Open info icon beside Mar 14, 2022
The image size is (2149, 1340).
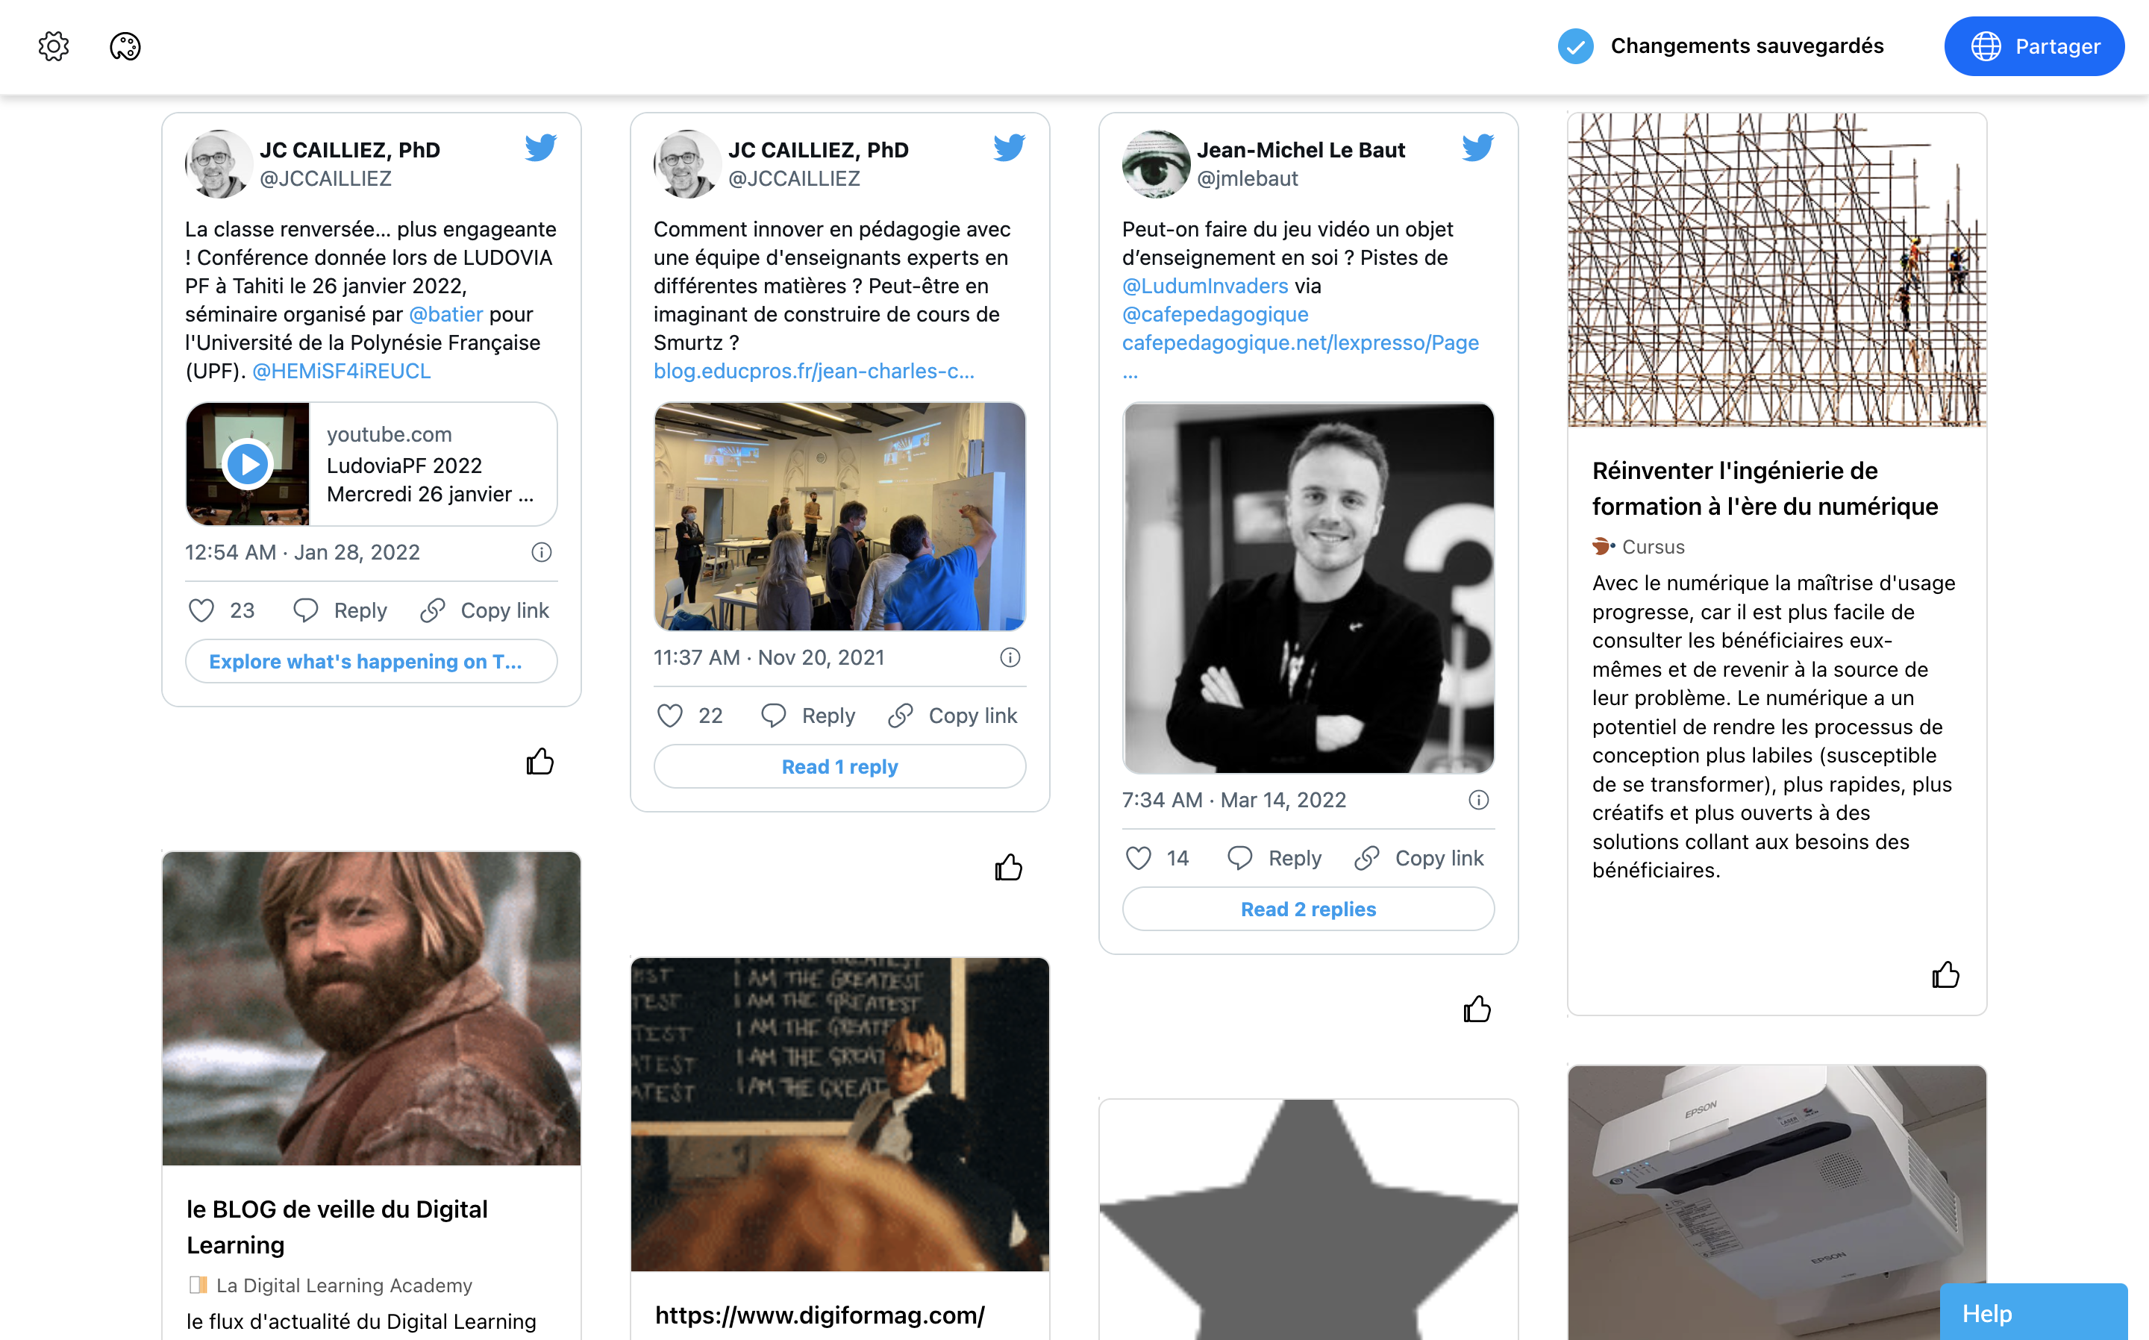[1478, 799]
